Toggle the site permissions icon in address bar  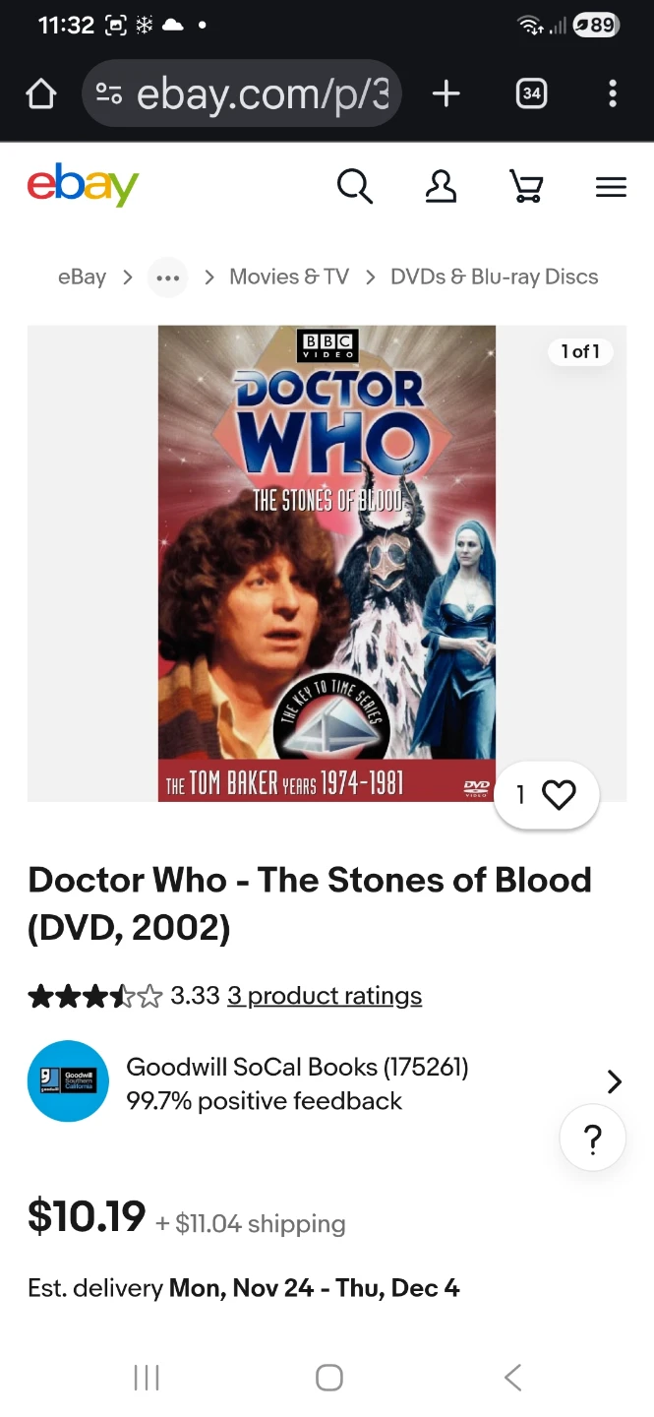point(109,93)
